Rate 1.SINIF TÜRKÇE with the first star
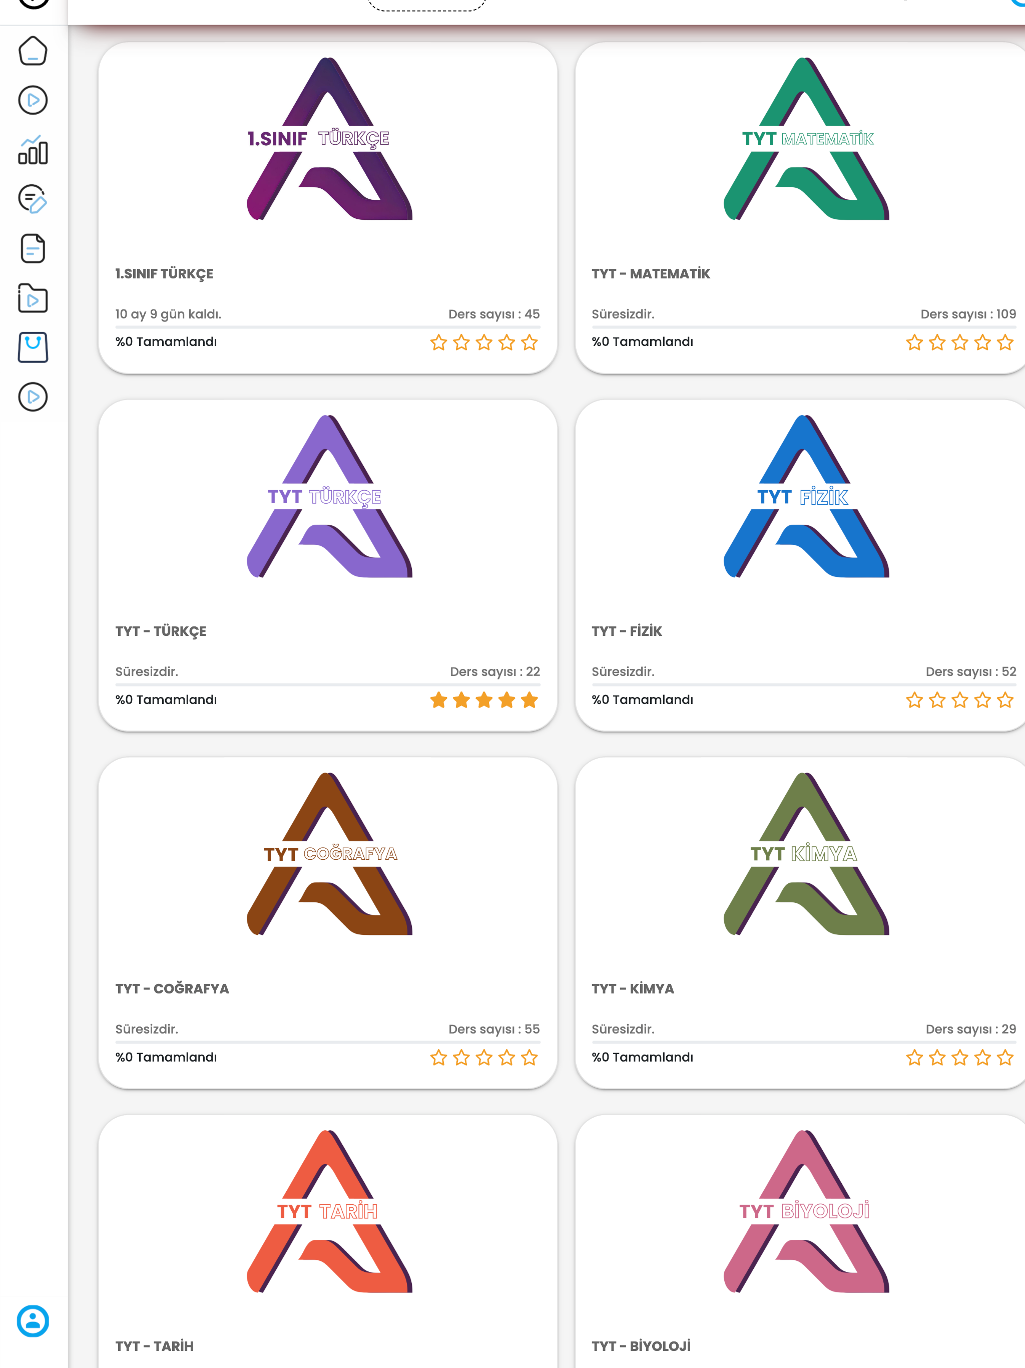Screen dimensions: 1025x1368 pos(438,343)
